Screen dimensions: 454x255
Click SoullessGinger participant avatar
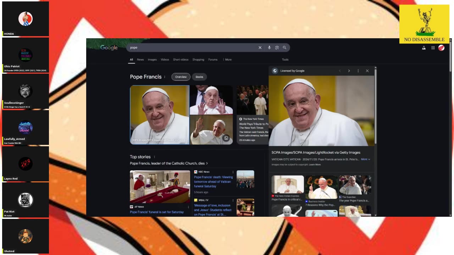pos(26,91)
